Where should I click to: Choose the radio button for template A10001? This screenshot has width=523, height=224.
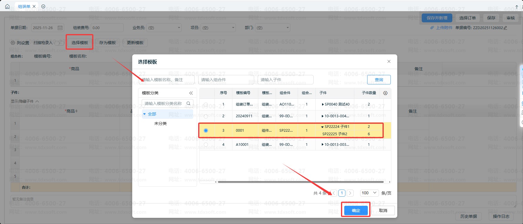206,145
